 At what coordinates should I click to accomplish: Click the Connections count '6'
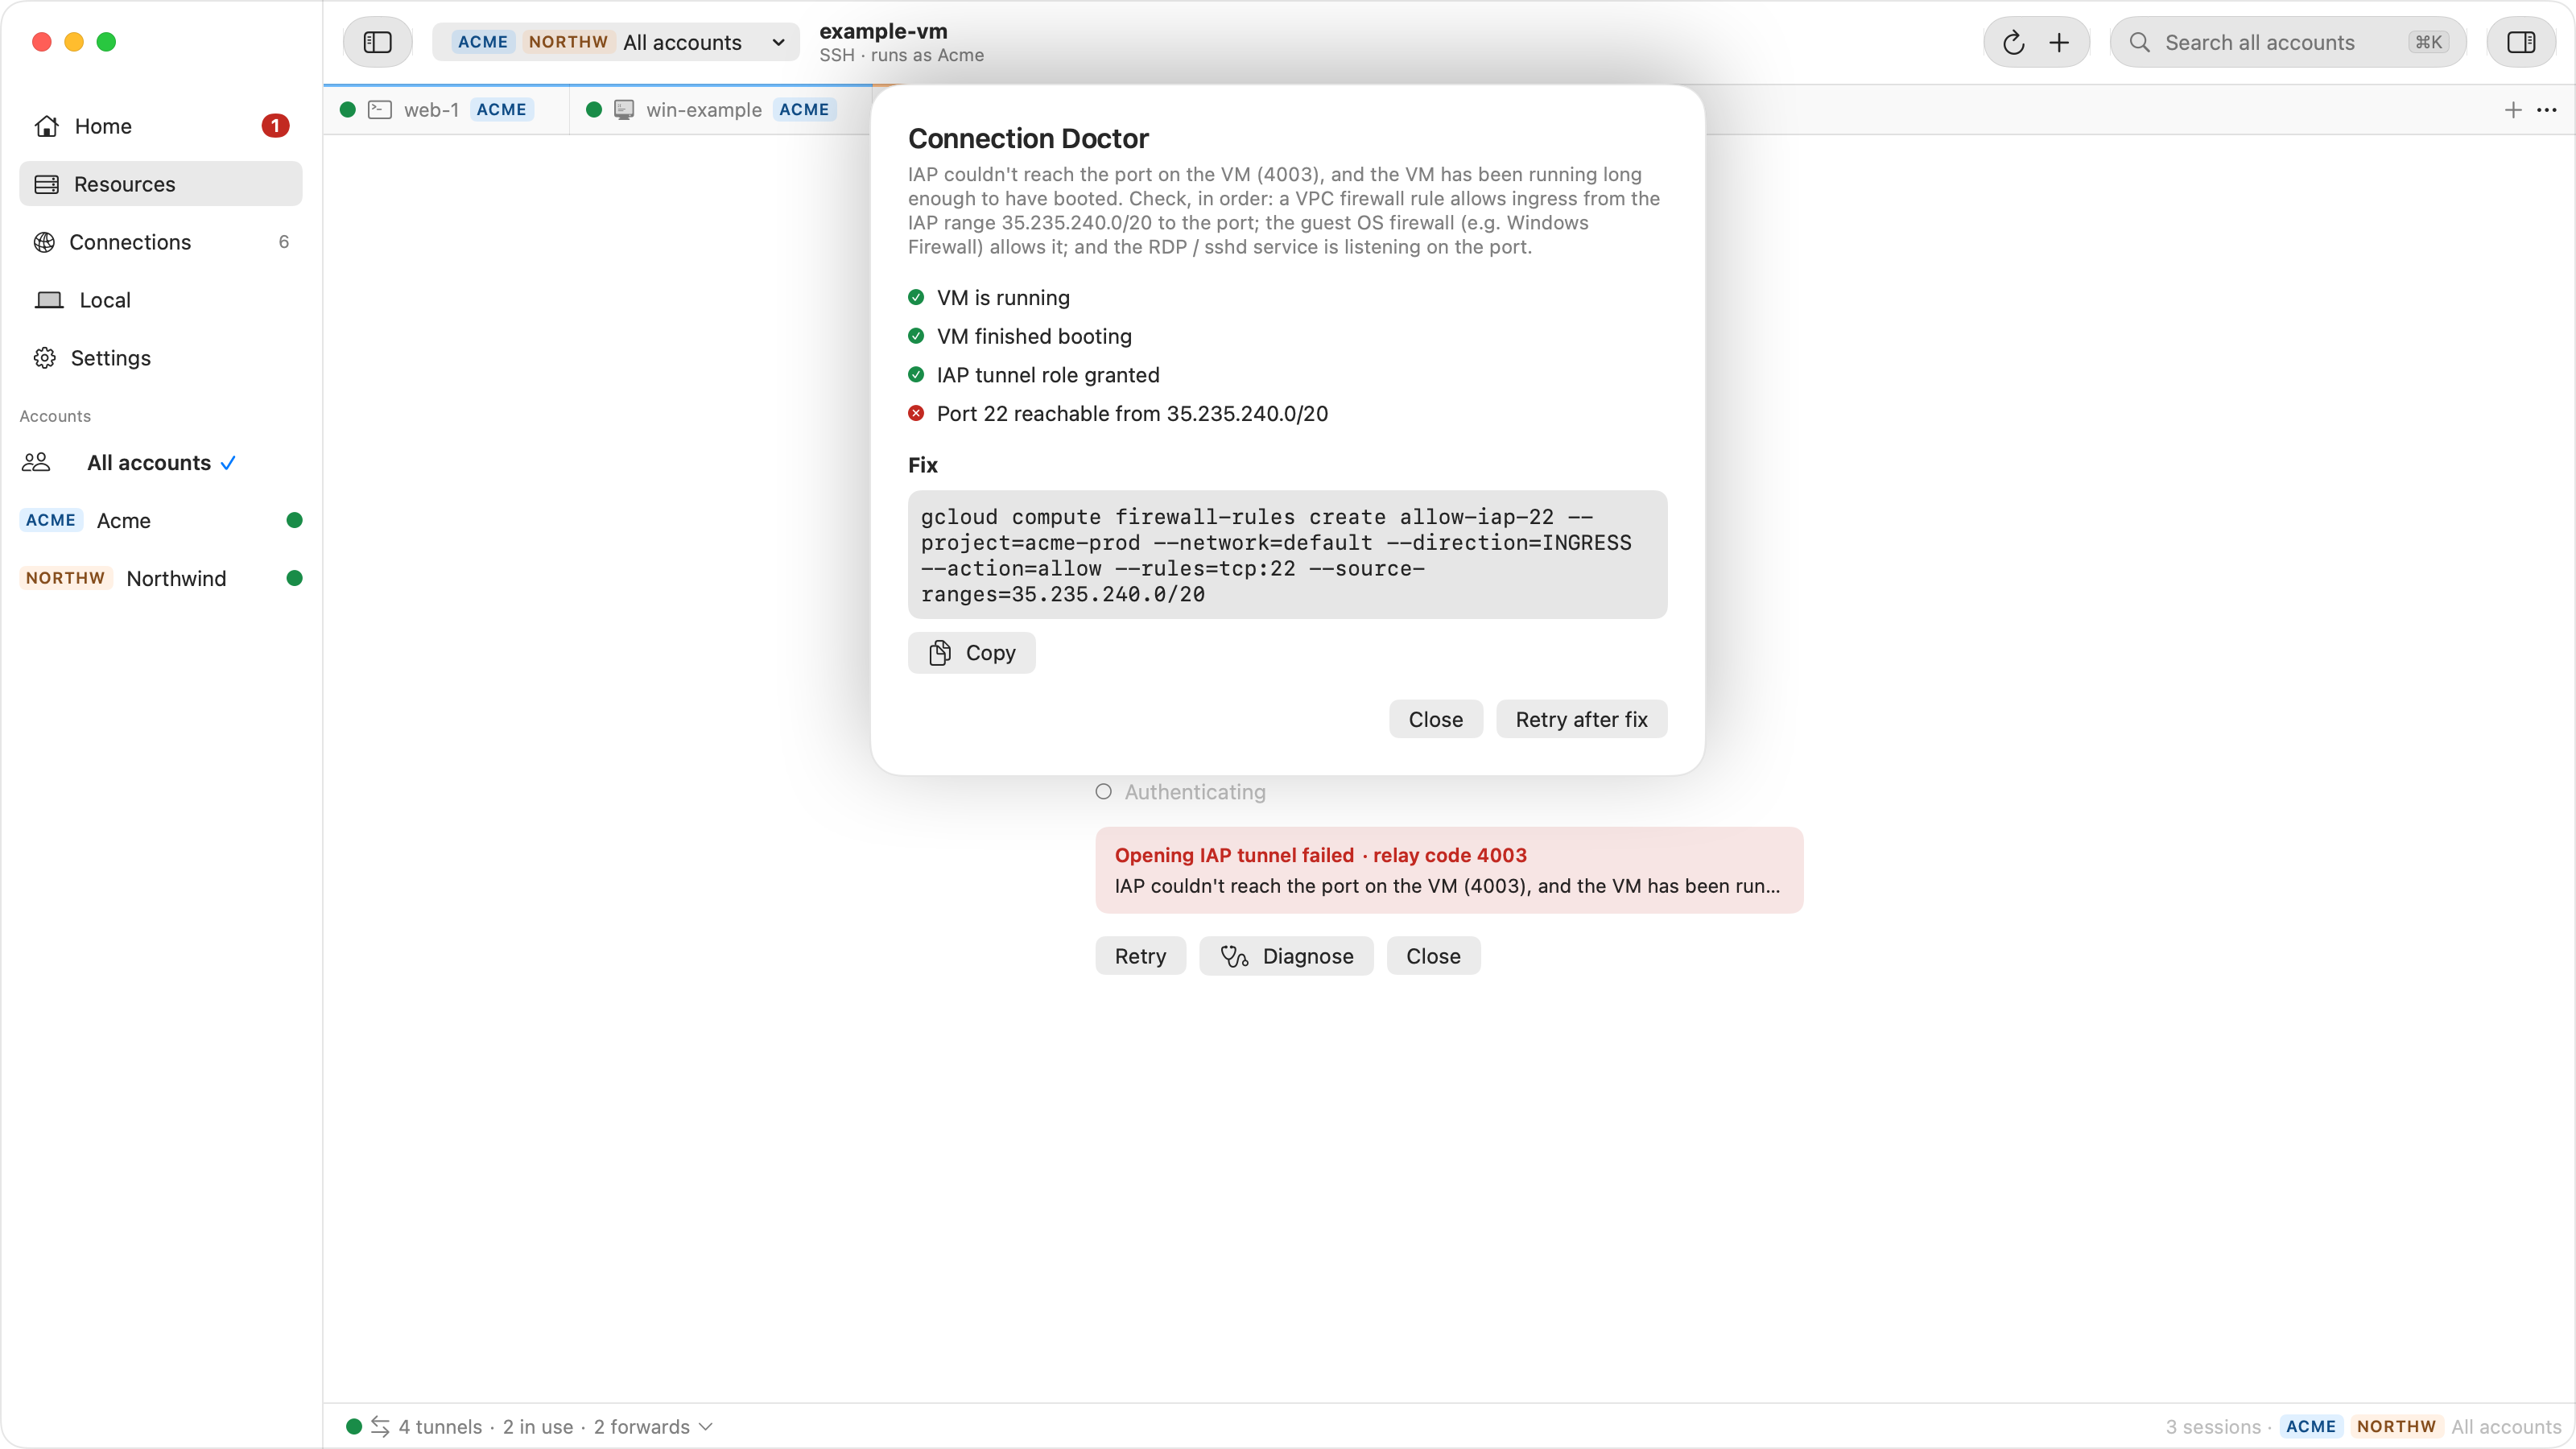pos(284,242)
